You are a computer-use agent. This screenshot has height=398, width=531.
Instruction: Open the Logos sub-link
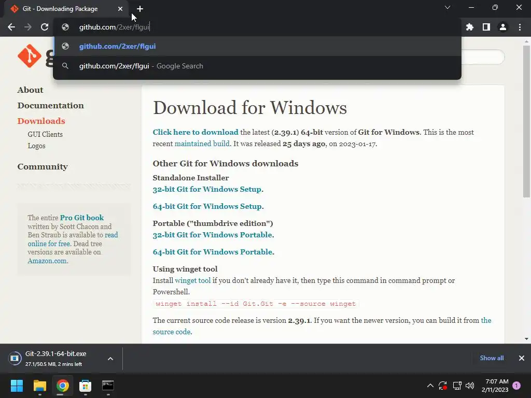pyautogui.click(x=37, y=146)
